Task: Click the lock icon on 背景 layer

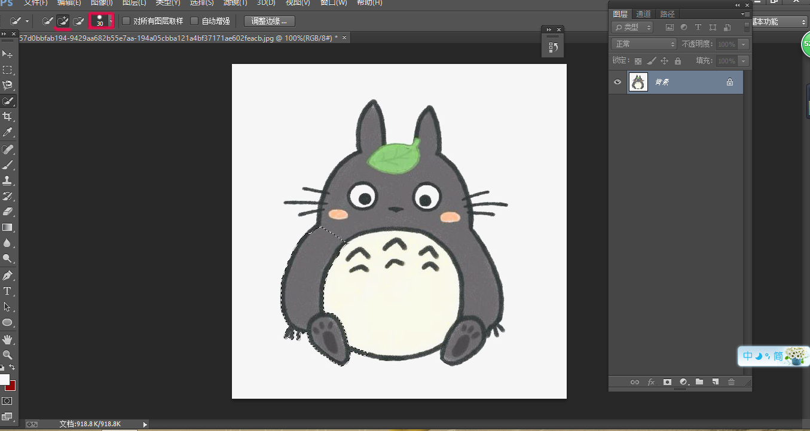Action: click(730, 82)
